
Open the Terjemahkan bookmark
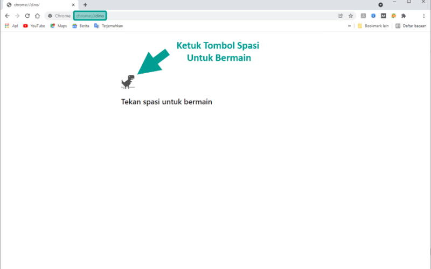click(109, 26)
